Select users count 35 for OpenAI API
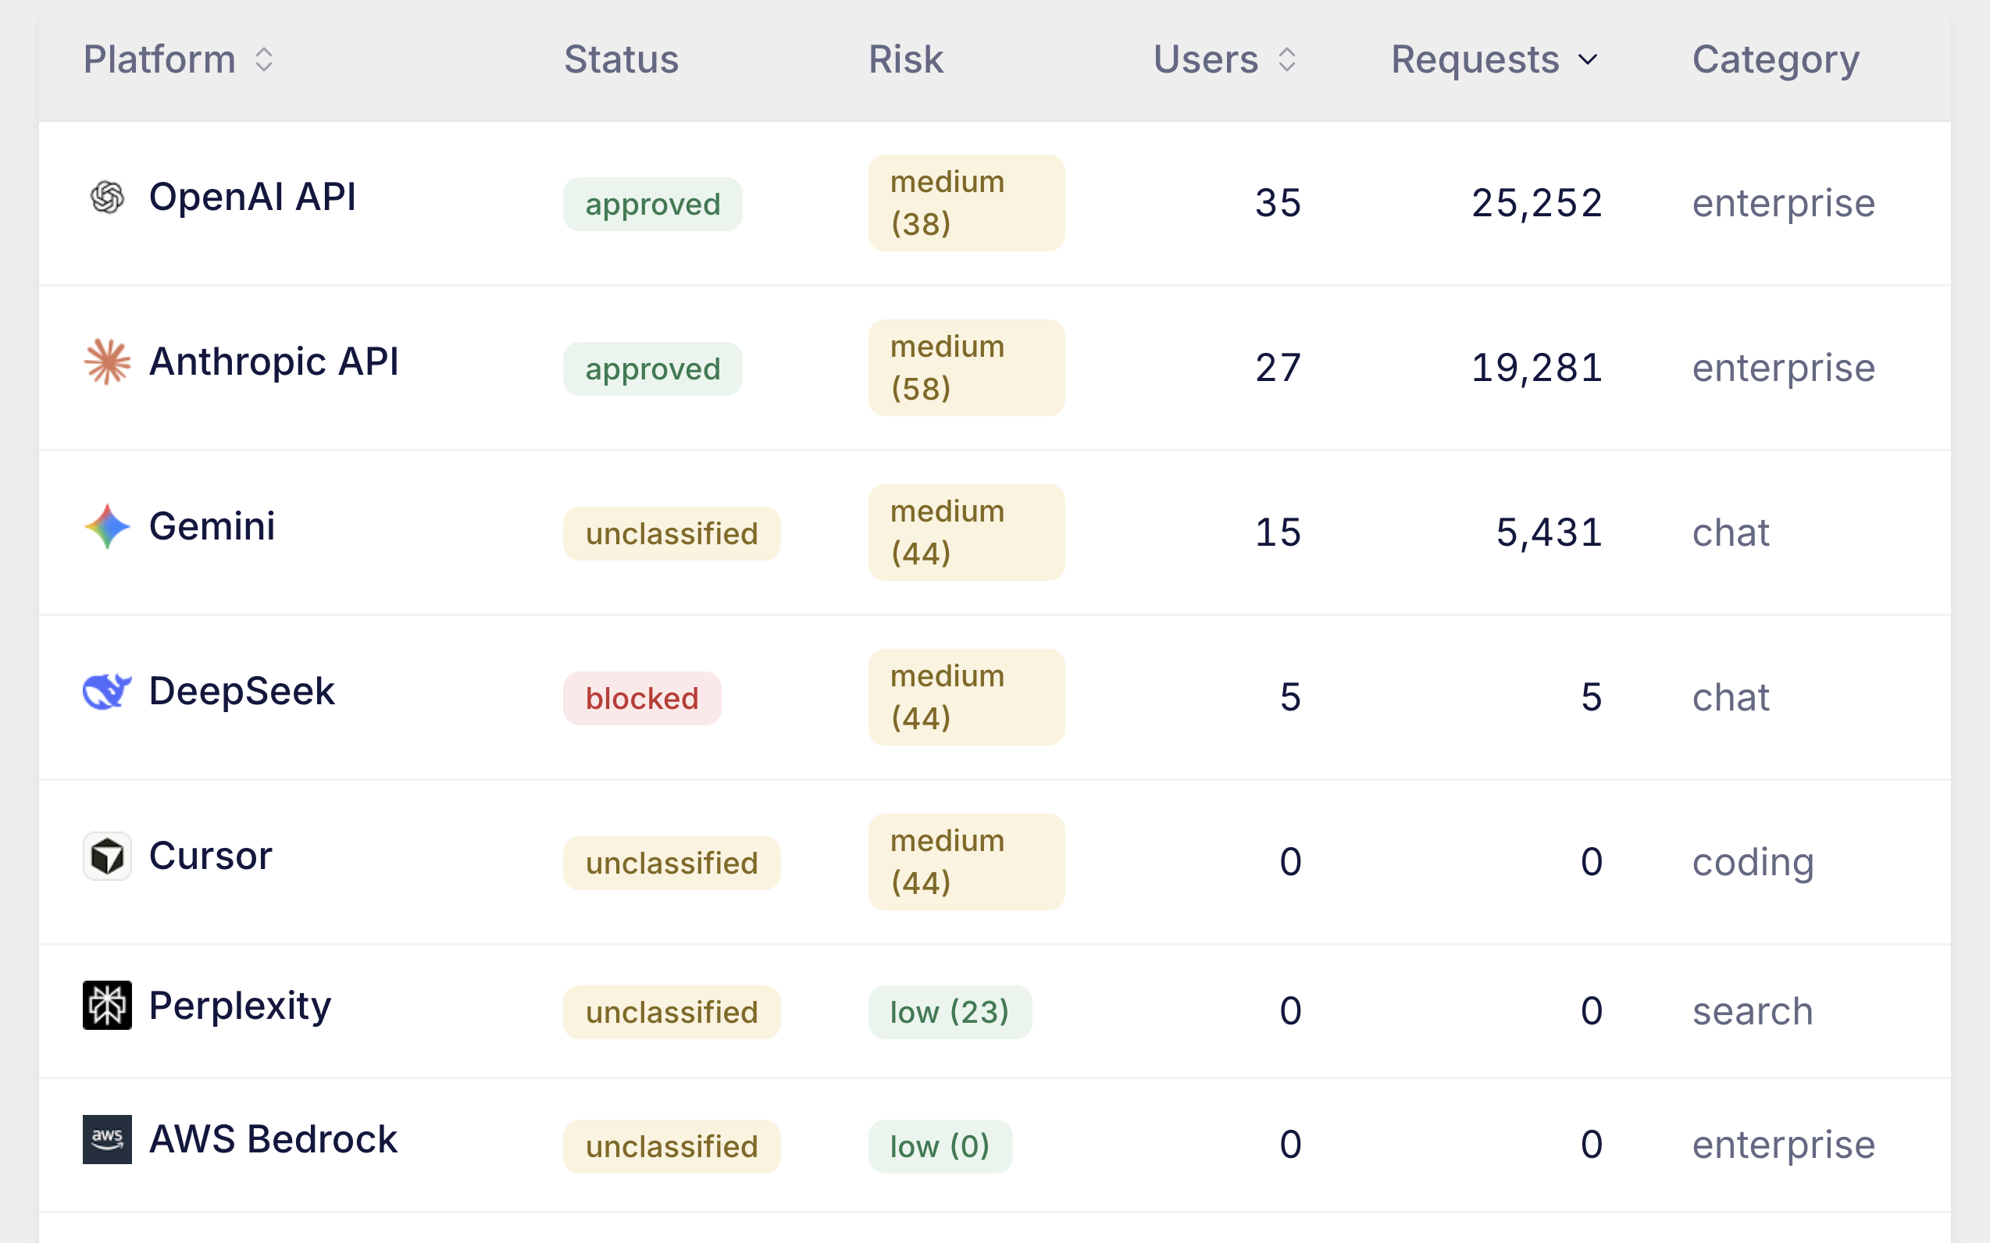The height and width of the screenshot is (1243, 1990). click(x=1278, y=203)
